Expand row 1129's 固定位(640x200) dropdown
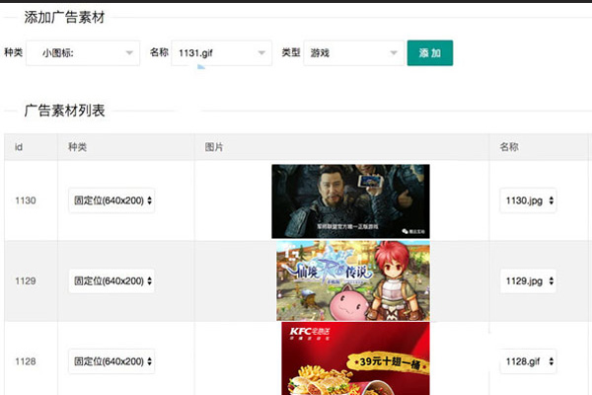592x395 pixels. click(x=111, y=281)
